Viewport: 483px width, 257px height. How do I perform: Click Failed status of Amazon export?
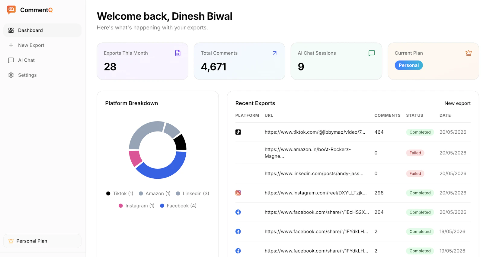click(x=415, y=153)
